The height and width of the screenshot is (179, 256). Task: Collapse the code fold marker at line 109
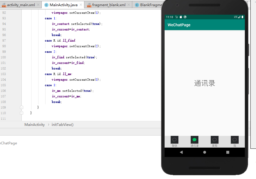pos(21,107)
